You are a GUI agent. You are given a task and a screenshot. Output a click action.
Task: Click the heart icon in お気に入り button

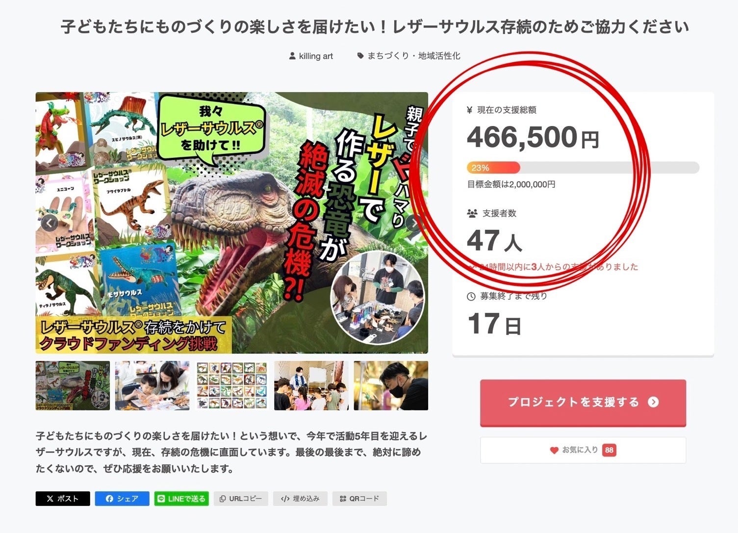[x=554, y=450]
